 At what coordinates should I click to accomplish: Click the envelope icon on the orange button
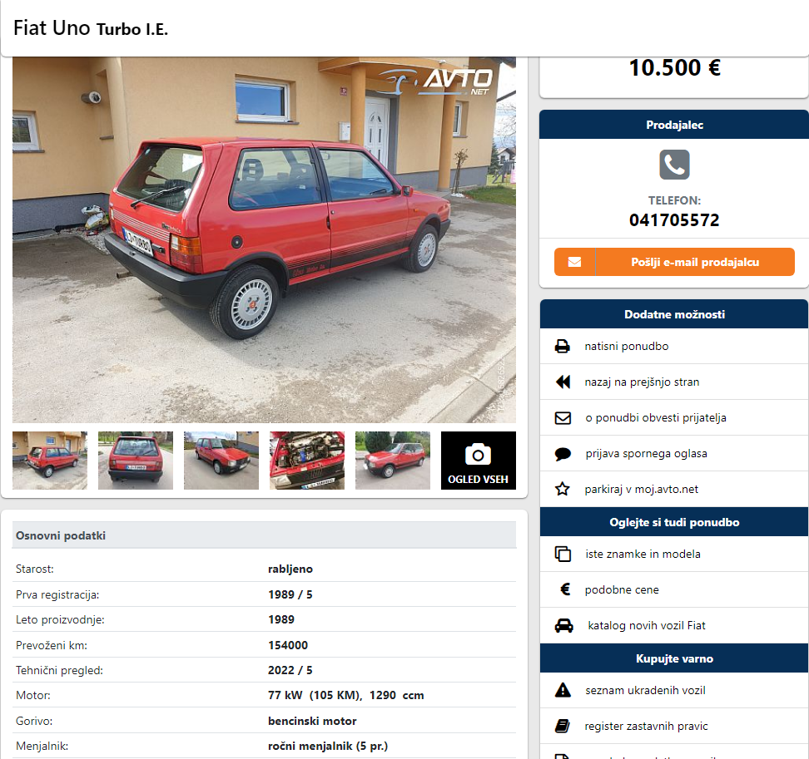(575, 262)
